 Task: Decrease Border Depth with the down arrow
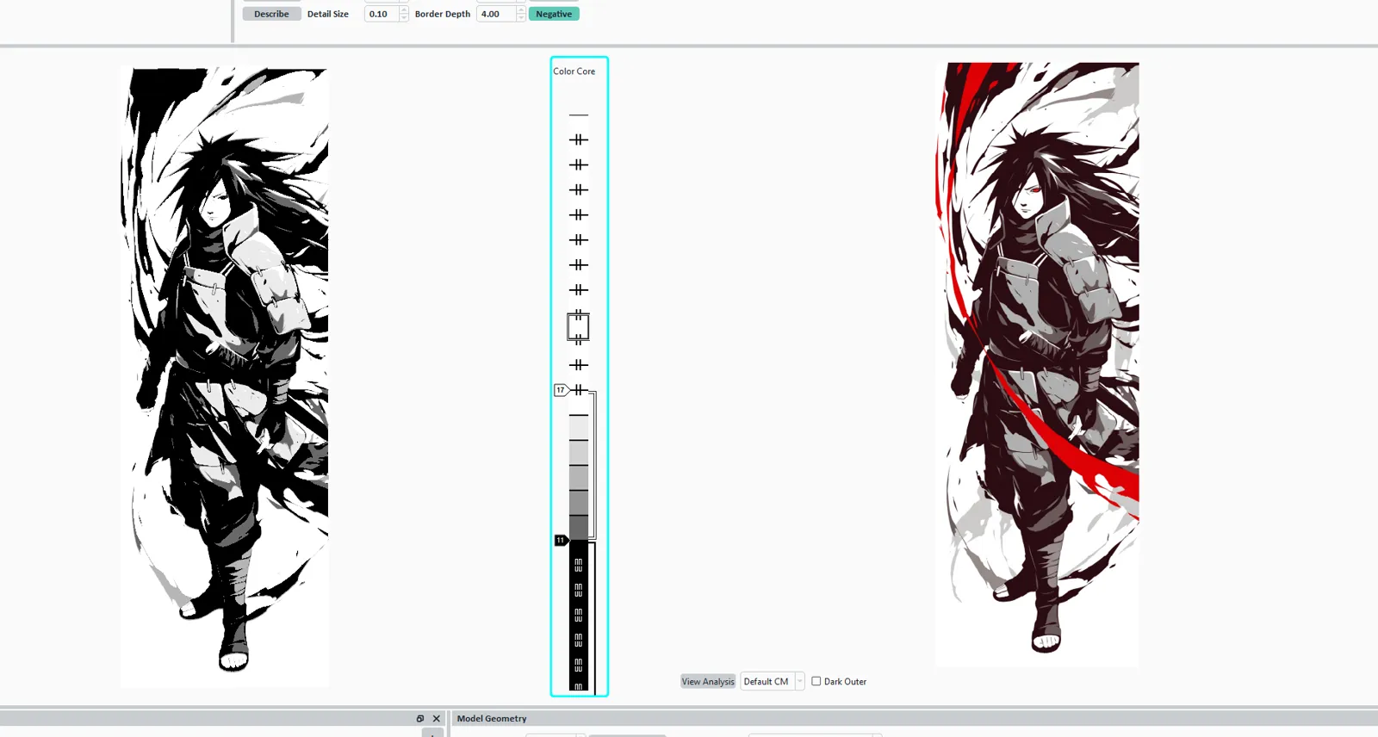tap(521, 17)
